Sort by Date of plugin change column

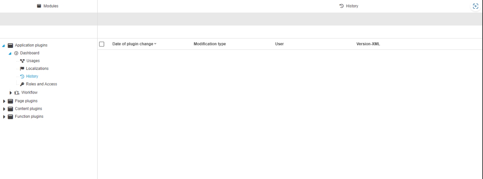pos(134,44)
